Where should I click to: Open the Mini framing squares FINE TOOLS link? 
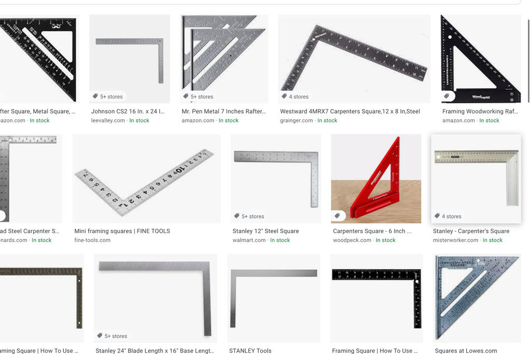(x=122, y=231)
